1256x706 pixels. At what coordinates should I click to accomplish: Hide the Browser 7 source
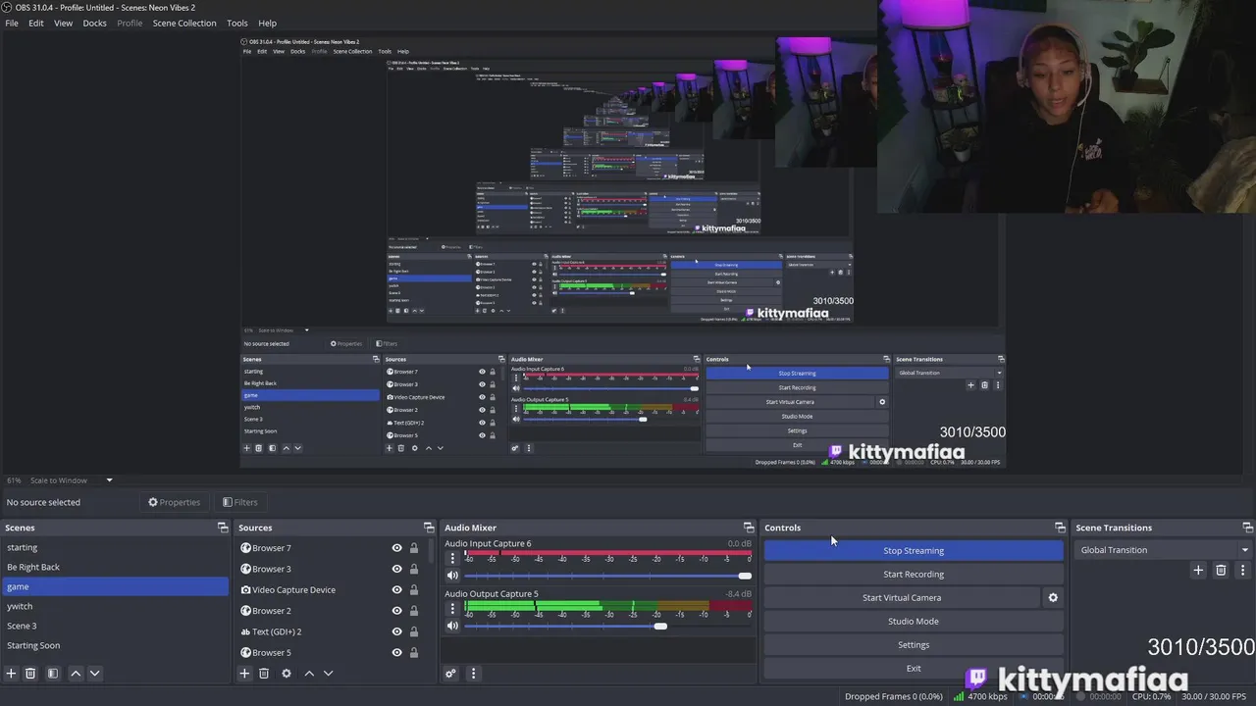click(x=397, y=548)
